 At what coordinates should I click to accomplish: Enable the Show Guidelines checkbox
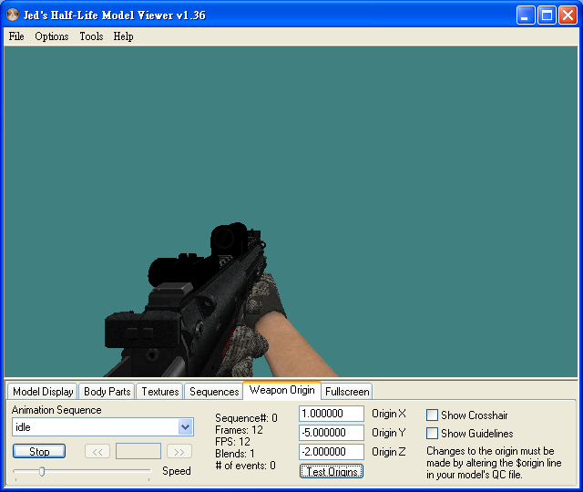click(432, 434)
